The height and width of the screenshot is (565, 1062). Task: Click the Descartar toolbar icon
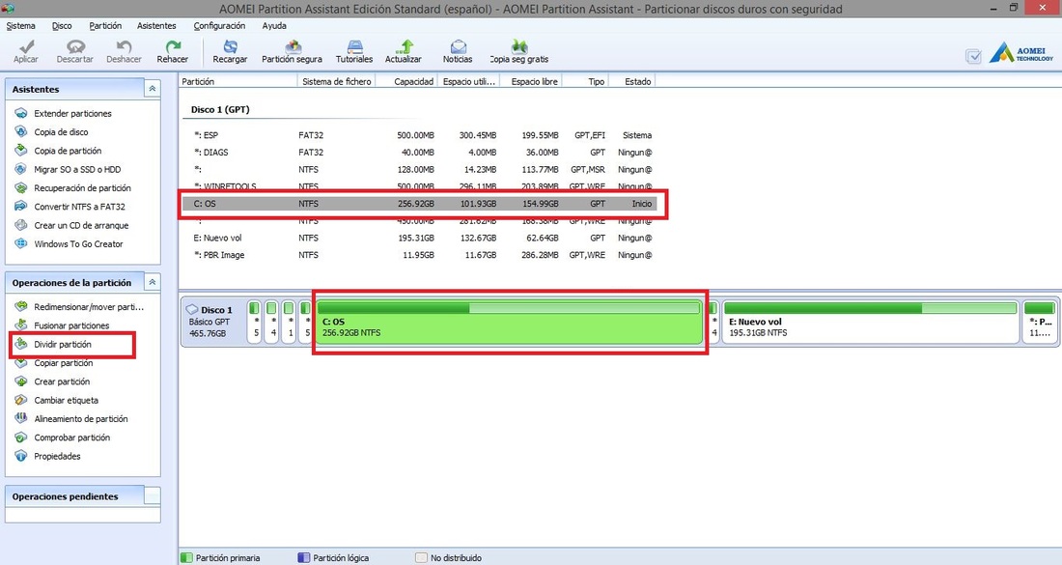(x=75, y=46)
